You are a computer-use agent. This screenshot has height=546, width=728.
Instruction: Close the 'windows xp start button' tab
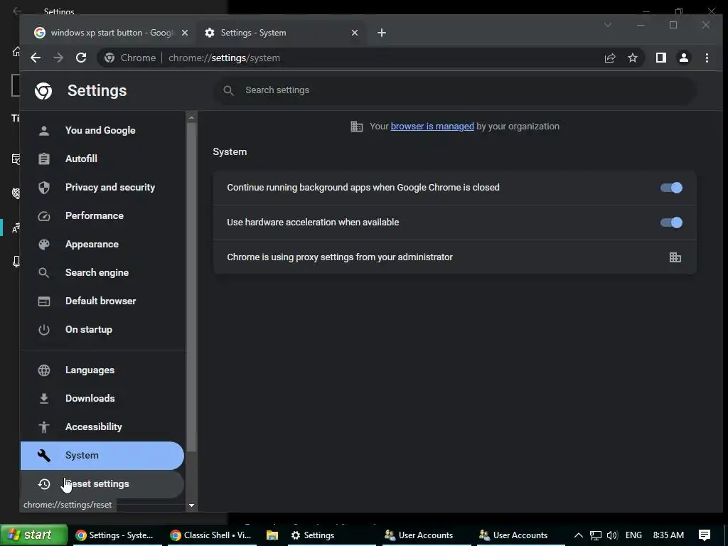coord(184,33)
